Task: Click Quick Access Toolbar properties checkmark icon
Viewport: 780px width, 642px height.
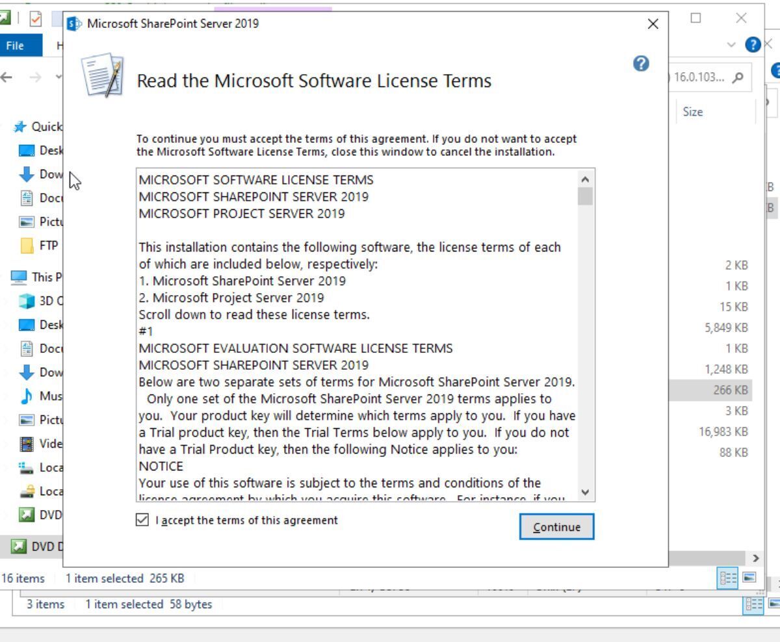Action: [x=35, y=19]
